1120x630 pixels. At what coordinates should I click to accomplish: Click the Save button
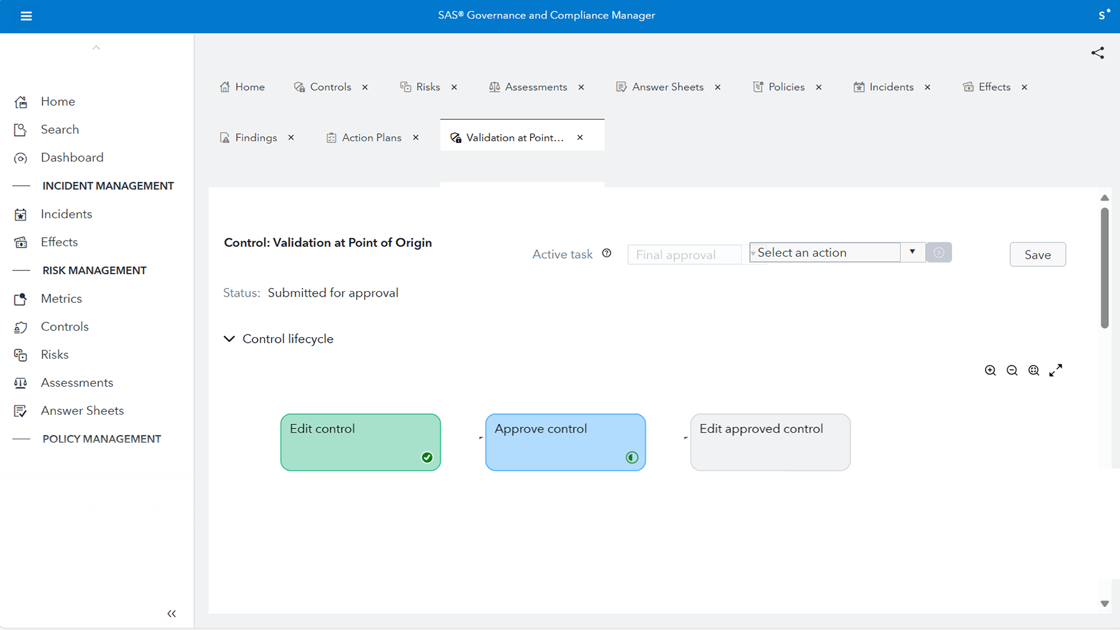click(1037, 254)
